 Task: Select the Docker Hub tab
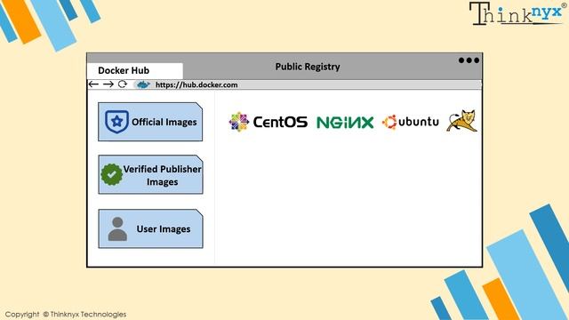[x=134, y=70]
